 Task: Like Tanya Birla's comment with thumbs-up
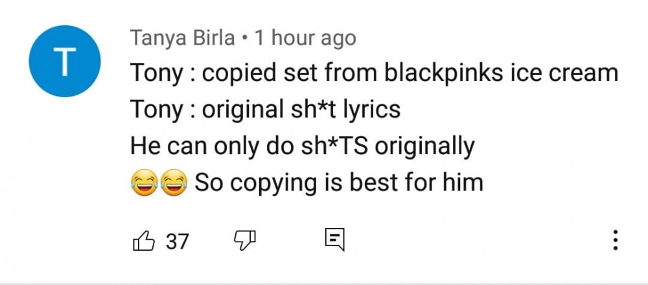click(144, 241)
